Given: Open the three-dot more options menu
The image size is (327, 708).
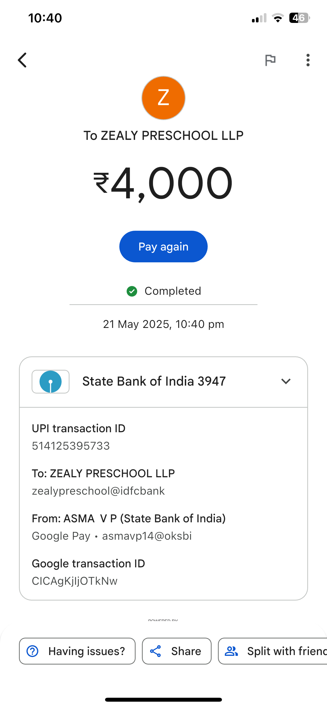Looking at the screenshot, I should point(308,60).
